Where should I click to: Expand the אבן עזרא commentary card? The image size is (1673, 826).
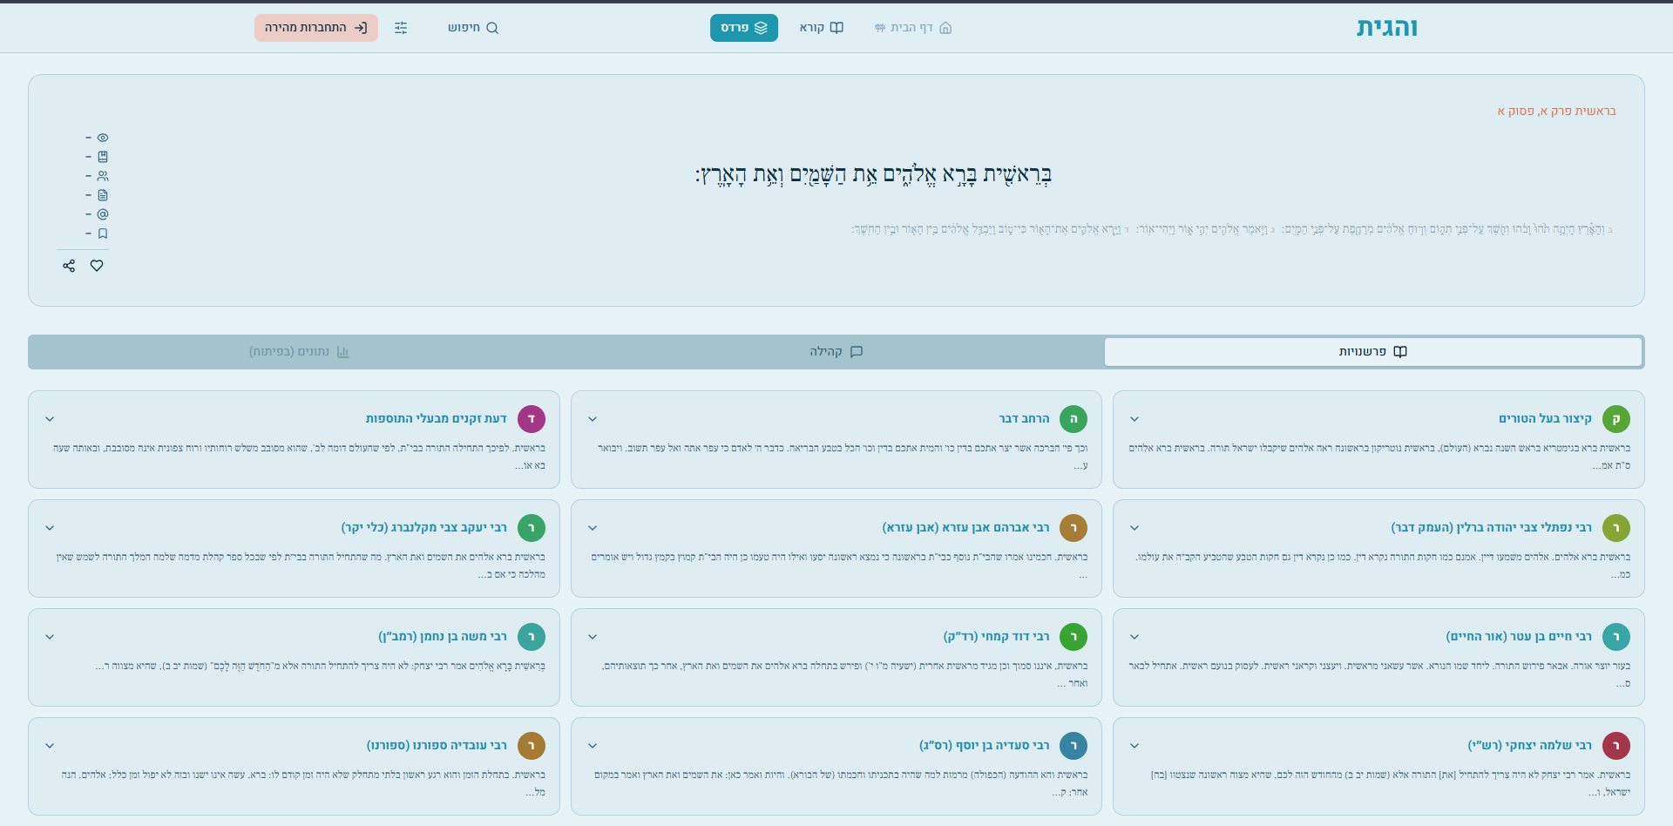tap(592, 527)
